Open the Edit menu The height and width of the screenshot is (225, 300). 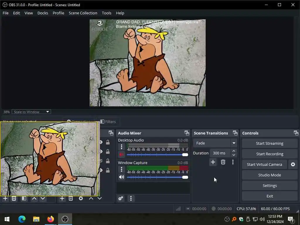coord(16,13)
